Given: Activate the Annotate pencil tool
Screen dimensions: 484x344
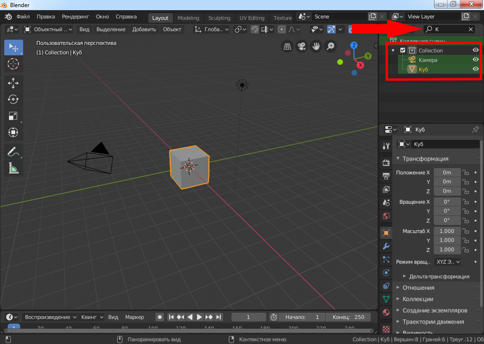Looking at the screenshot, I should 13,152.
